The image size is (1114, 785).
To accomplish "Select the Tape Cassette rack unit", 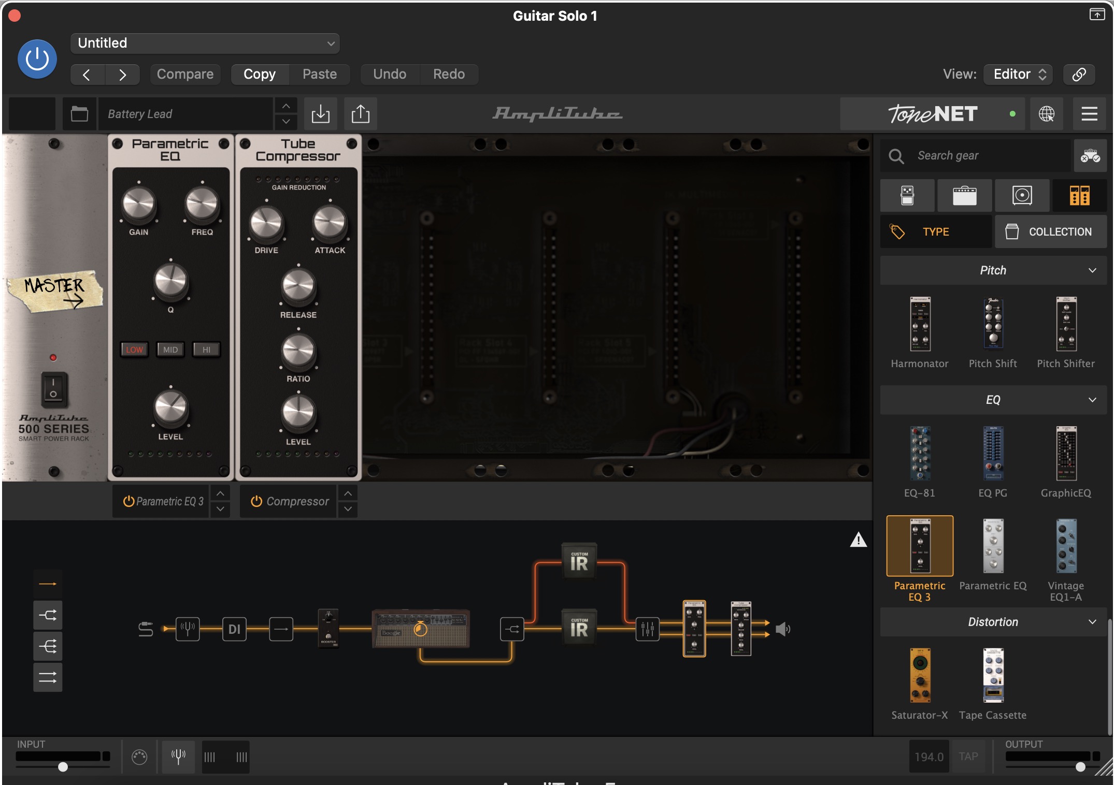I will [x=993, y=676].
